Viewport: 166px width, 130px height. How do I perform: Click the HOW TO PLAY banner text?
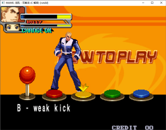point(107,57)
